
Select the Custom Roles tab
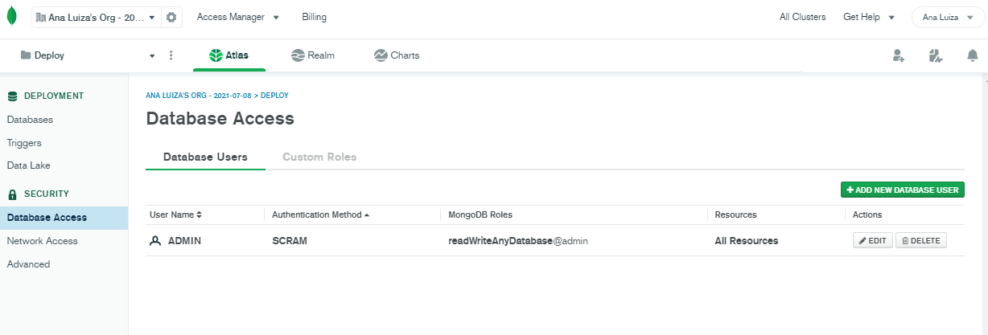[319, 157]
